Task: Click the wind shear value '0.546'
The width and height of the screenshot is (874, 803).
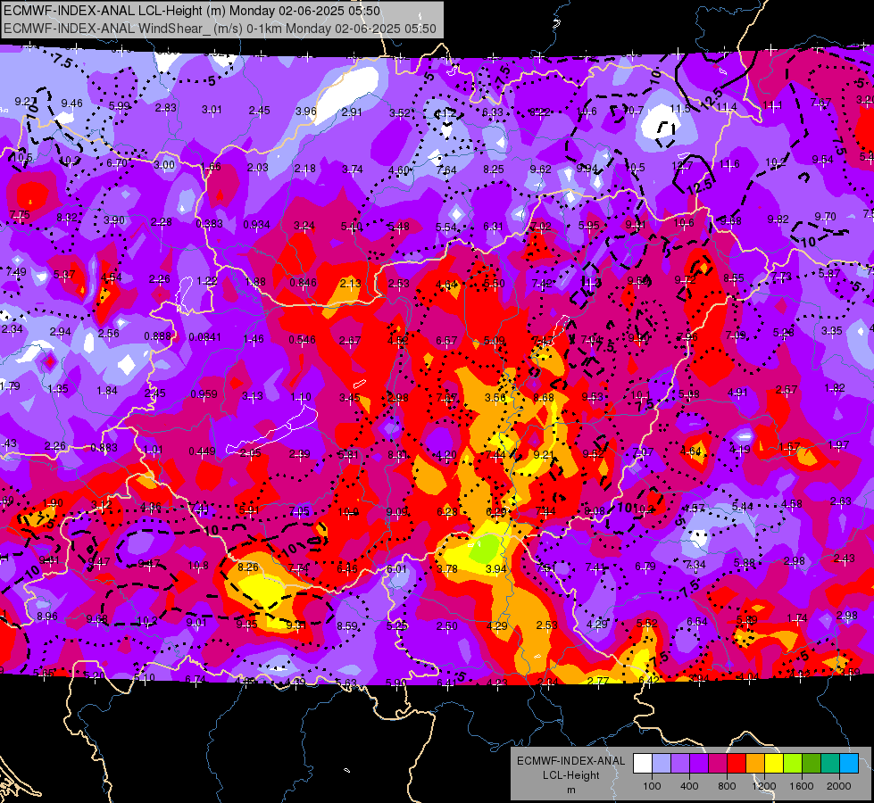Action: [x=302, y=339]
